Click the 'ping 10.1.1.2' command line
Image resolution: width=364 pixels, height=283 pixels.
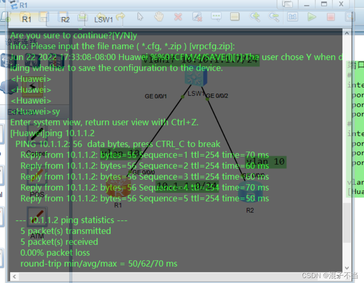(x=53, y=133)
